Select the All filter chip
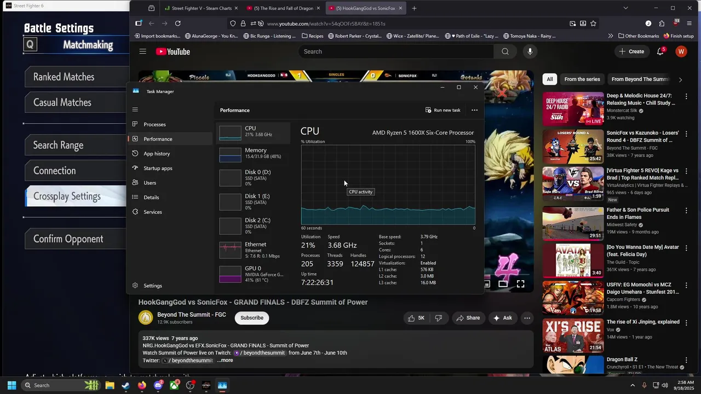 pos(550,79)
